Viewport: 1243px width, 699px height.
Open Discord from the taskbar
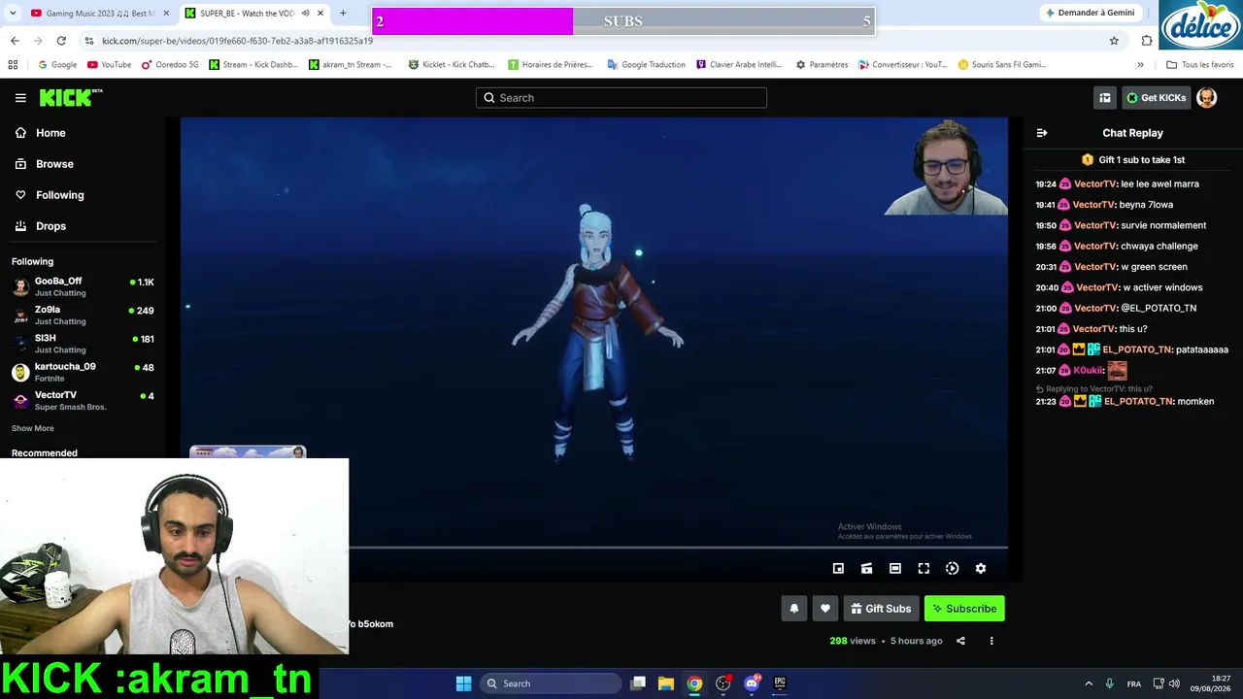point(752,683)
